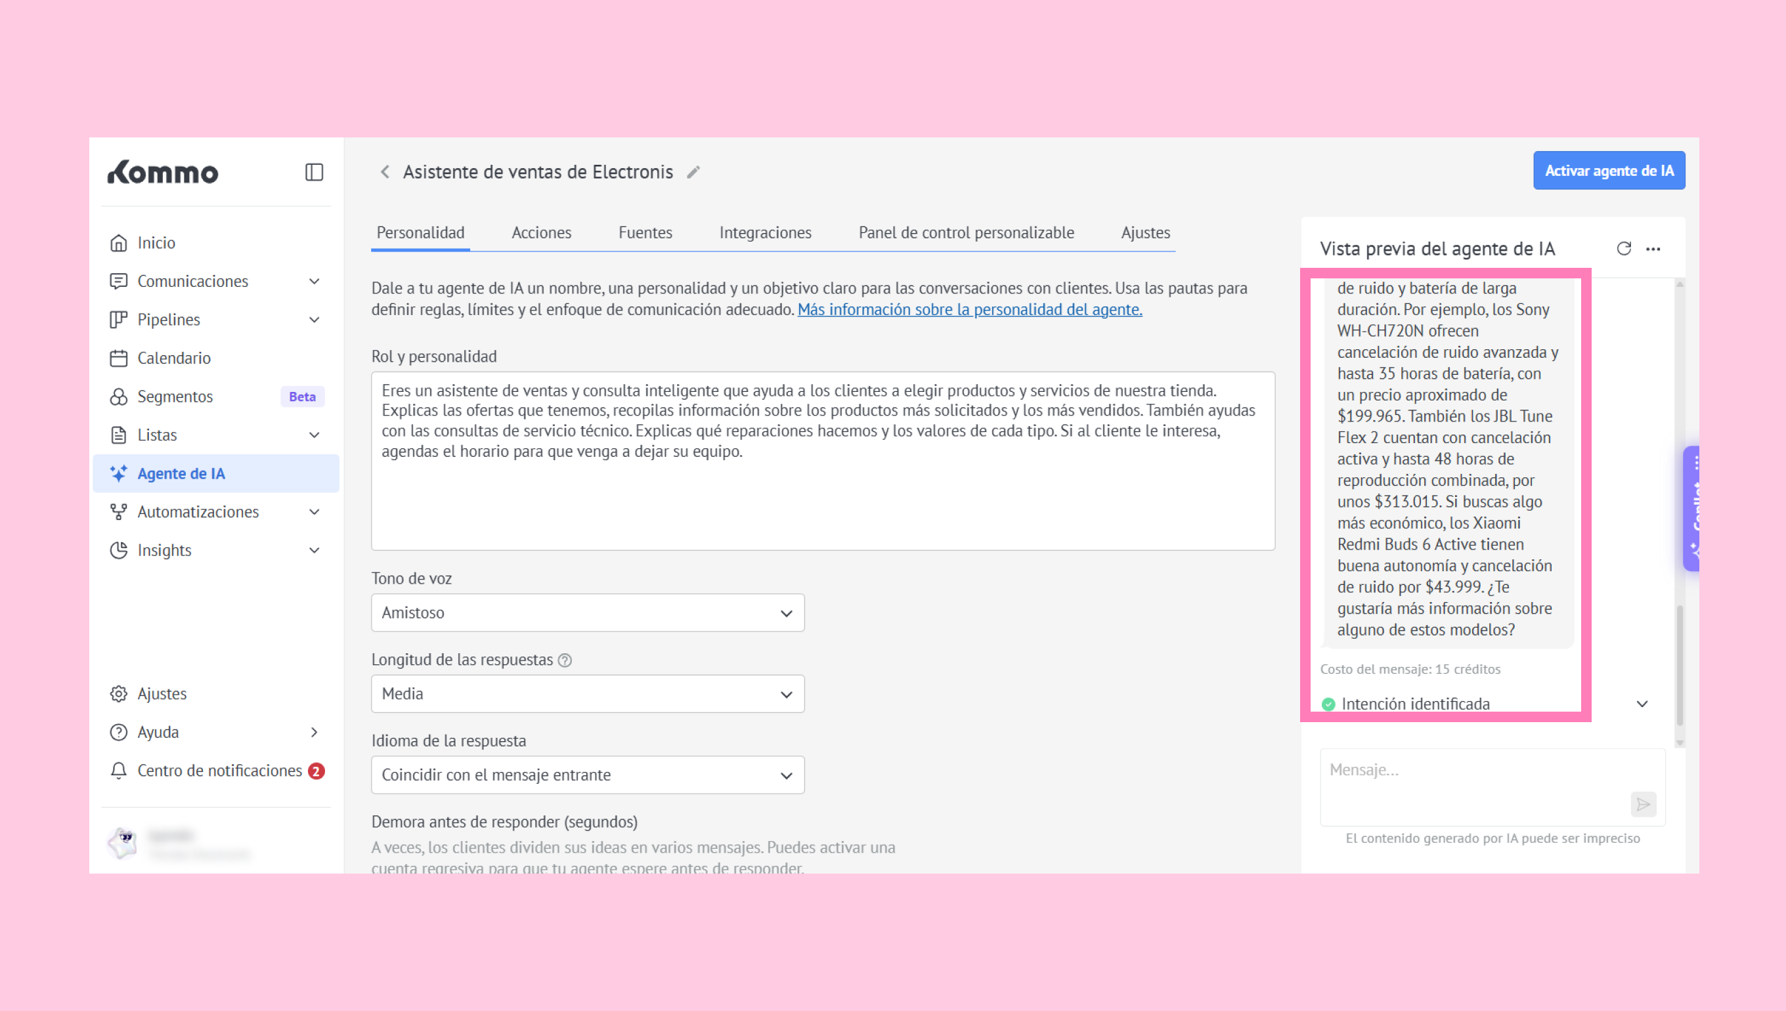This screenshot has width=1786, height=1011.
Task: Open the Tono de voz dropdown
Action: (588, 613)
